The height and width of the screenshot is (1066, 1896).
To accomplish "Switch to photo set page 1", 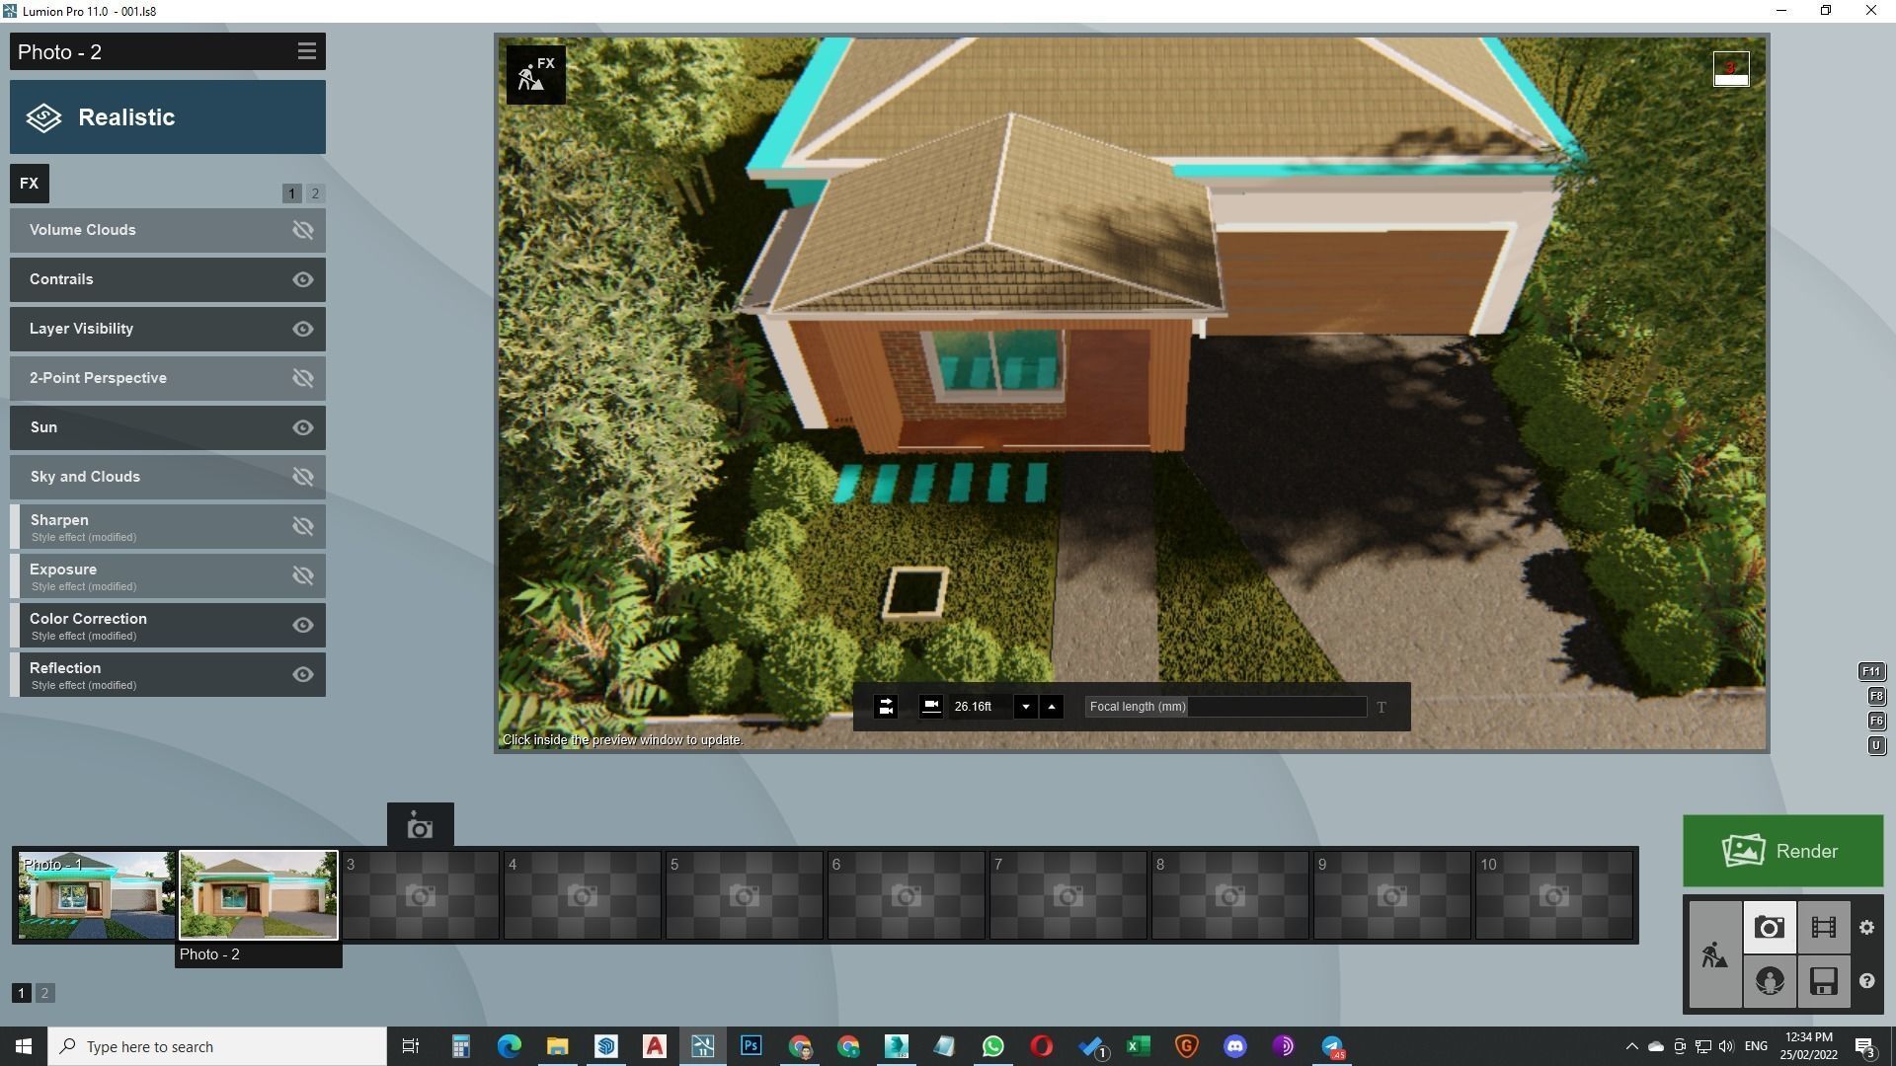I will pyautogui.click(x=21, y=993).
